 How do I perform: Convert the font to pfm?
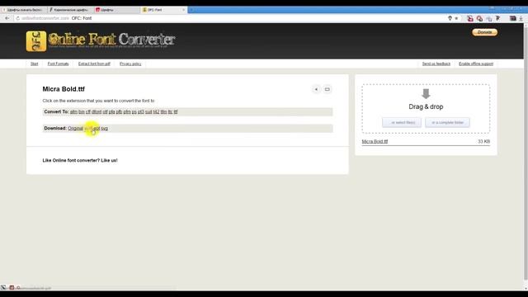coord(127,112)
